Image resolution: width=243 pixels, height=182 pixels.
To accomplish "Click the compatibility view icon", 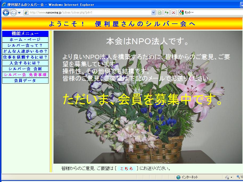I will 160,13.
